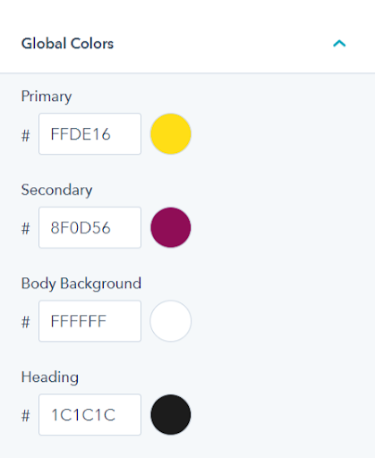Click the hash symbol beside Heading field
Image resolution: width=375 pixels, height=458 pixels.
tap(26, 416)
